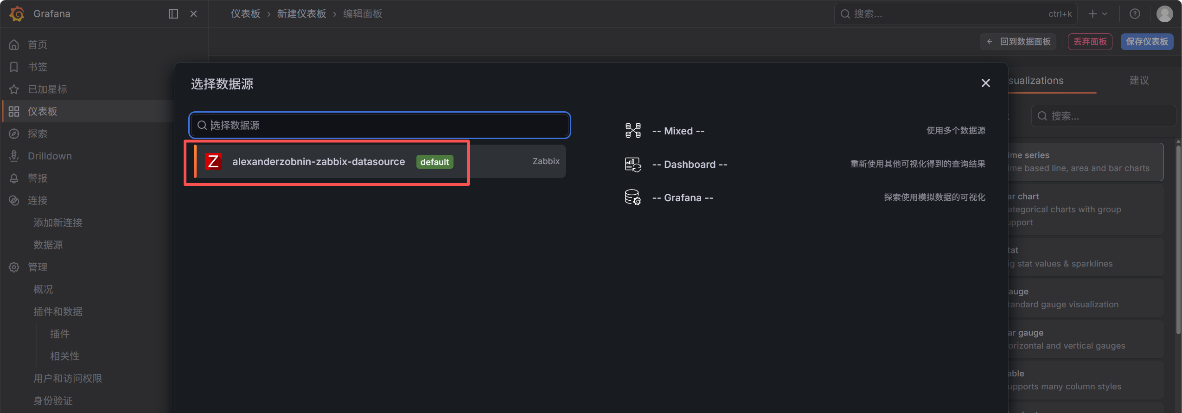The width and height of the screenshot is (1182, 413).
Task: Close the sidebar navigation menu
Action: [194, 14]
